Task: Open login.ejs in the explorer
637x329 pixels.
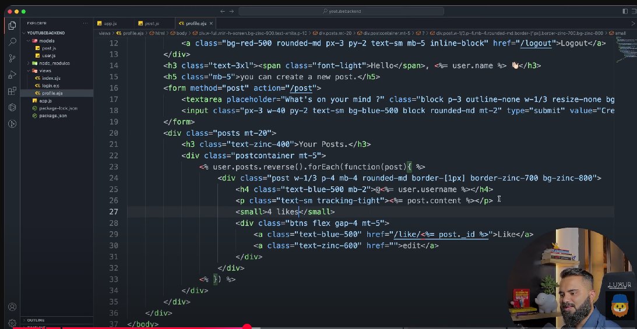Action: 50,86
